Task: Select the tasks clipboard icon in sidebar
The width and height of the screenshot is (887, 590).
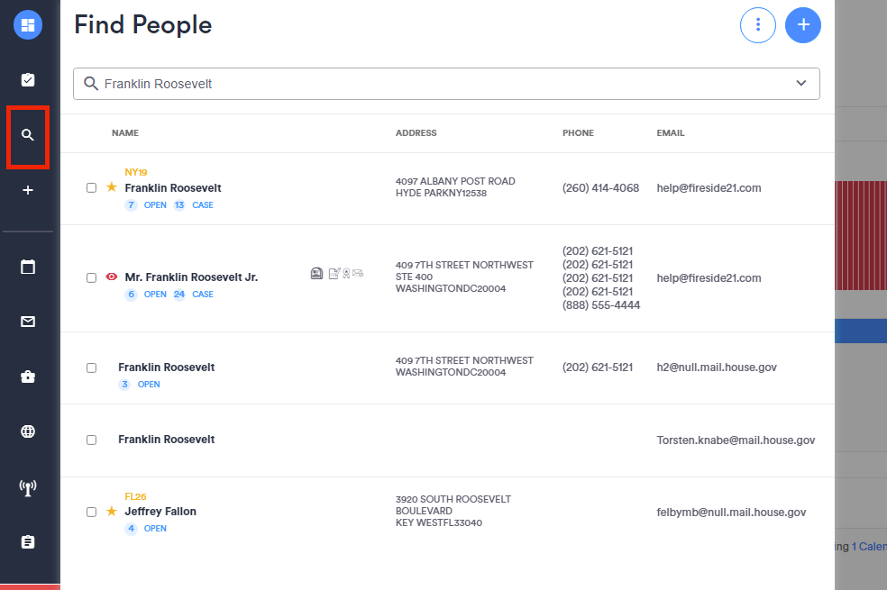Action: (x=28, y=79)
